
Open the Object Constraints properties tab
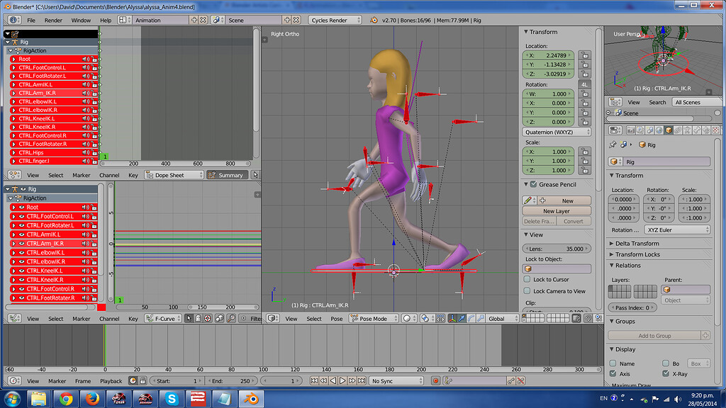point(678,130)
